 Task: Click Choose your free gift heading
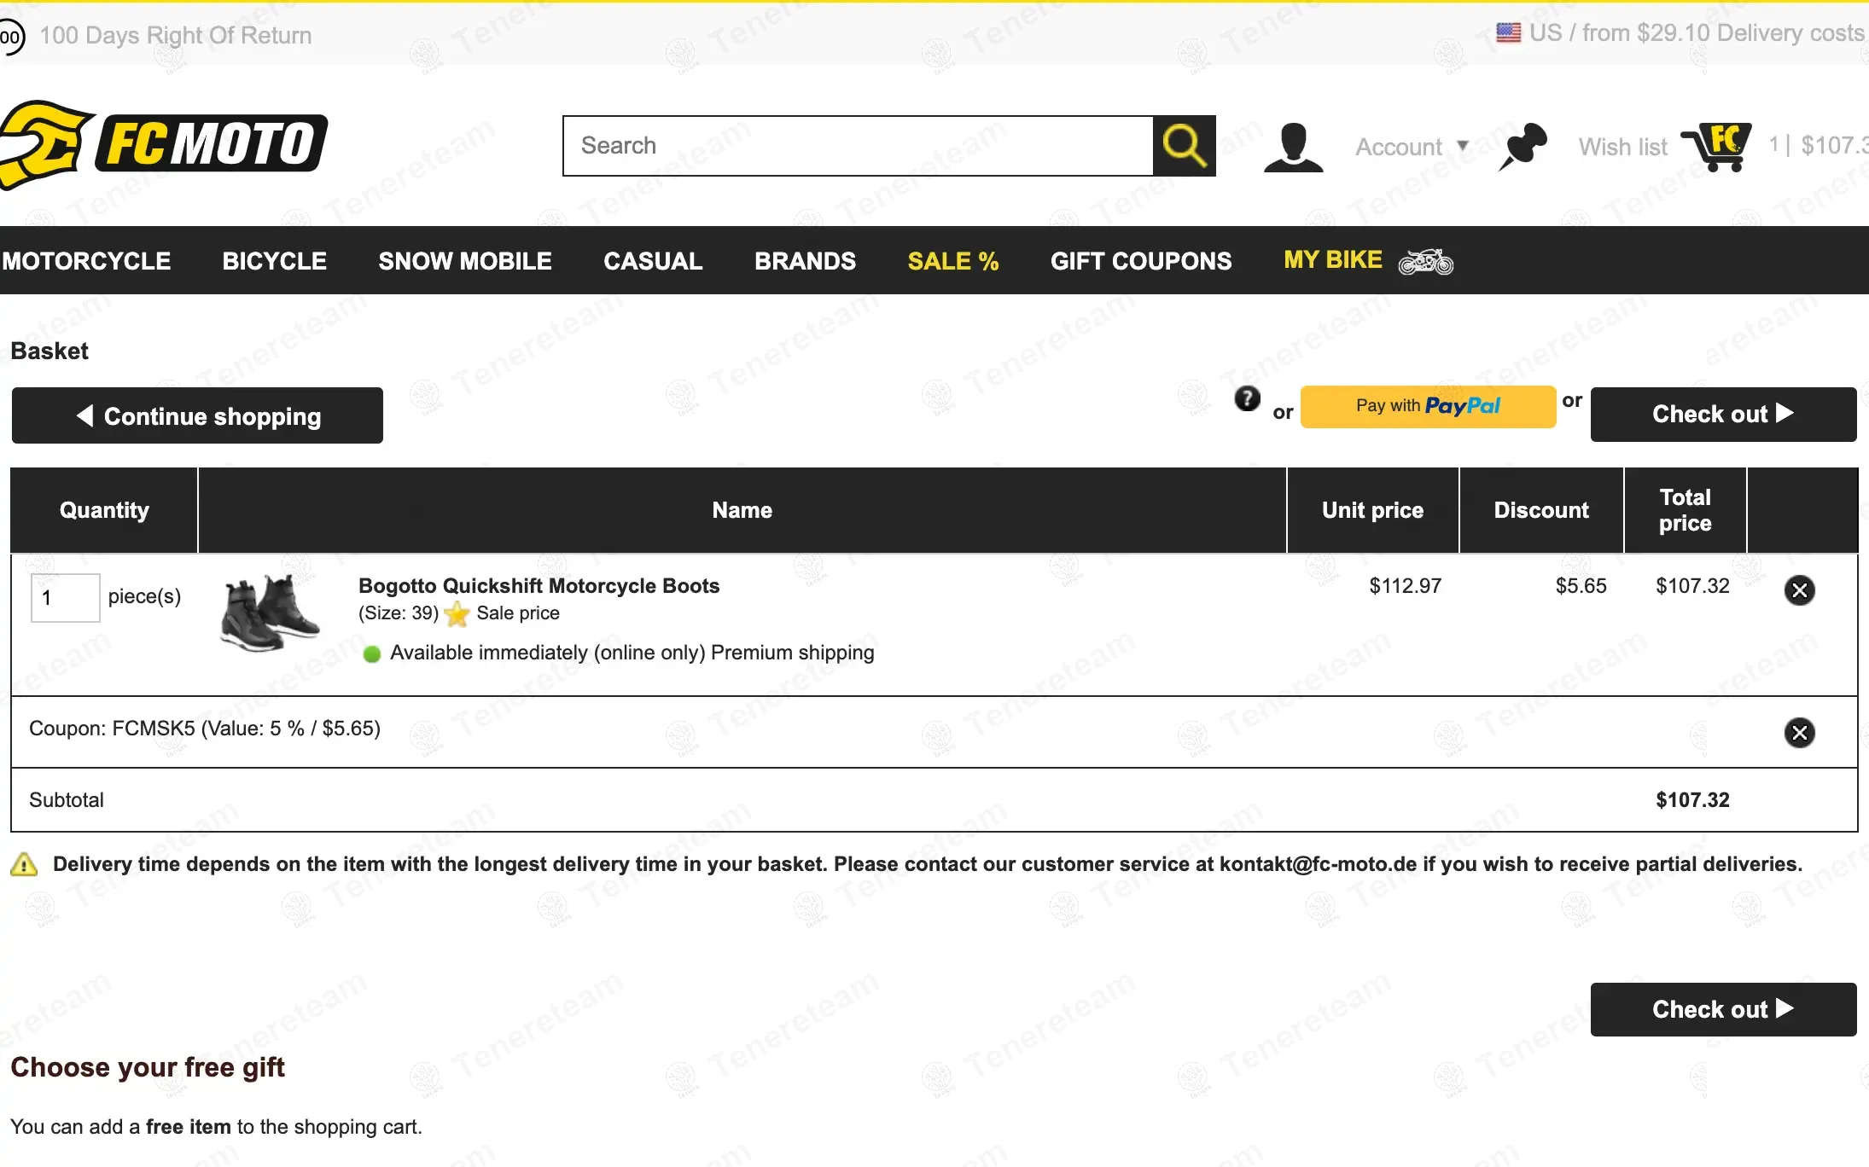click(x=148, y=1067)
